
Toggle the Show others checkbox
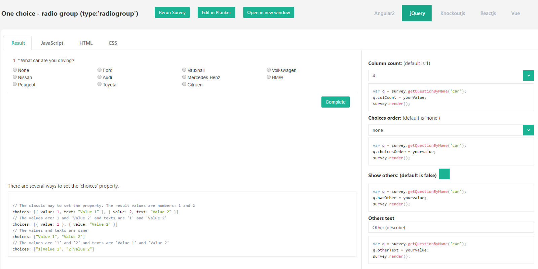[444, 174]
